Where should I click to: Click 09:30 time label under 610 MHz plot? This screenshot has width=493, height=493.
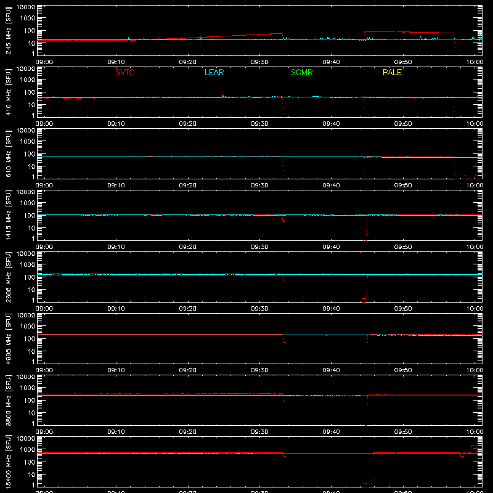pos(259,185)
